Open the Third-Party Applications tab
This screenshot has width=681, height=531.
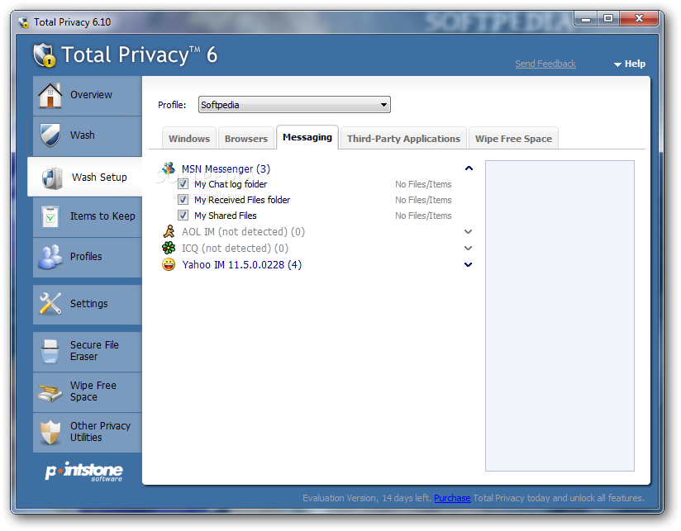[x=403, y=139]
